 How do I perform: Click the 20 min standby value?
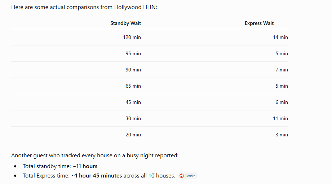click(x=133, y=135)
